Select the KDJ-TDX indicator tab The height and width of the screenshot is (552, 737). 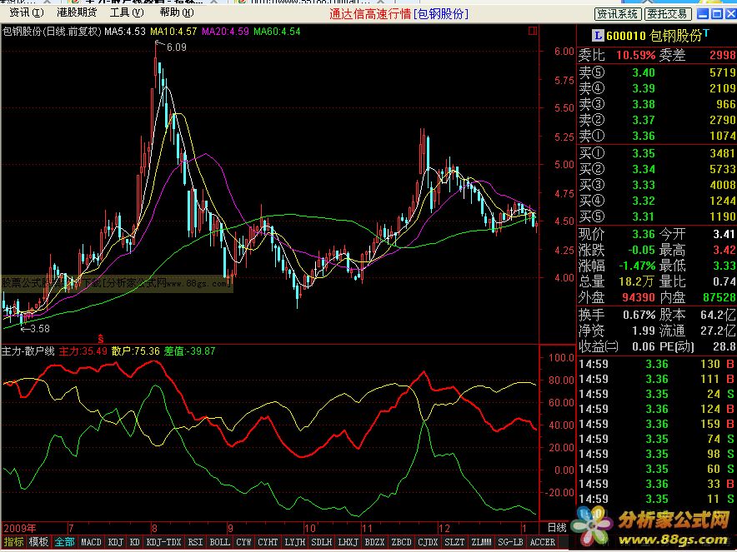click(x=163, y=542)
